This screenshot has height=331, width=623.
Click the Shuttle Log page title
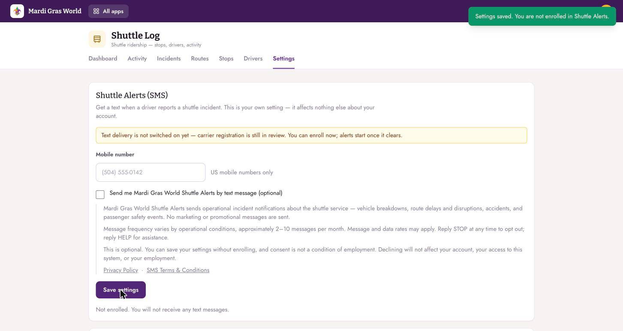(135, 36)
